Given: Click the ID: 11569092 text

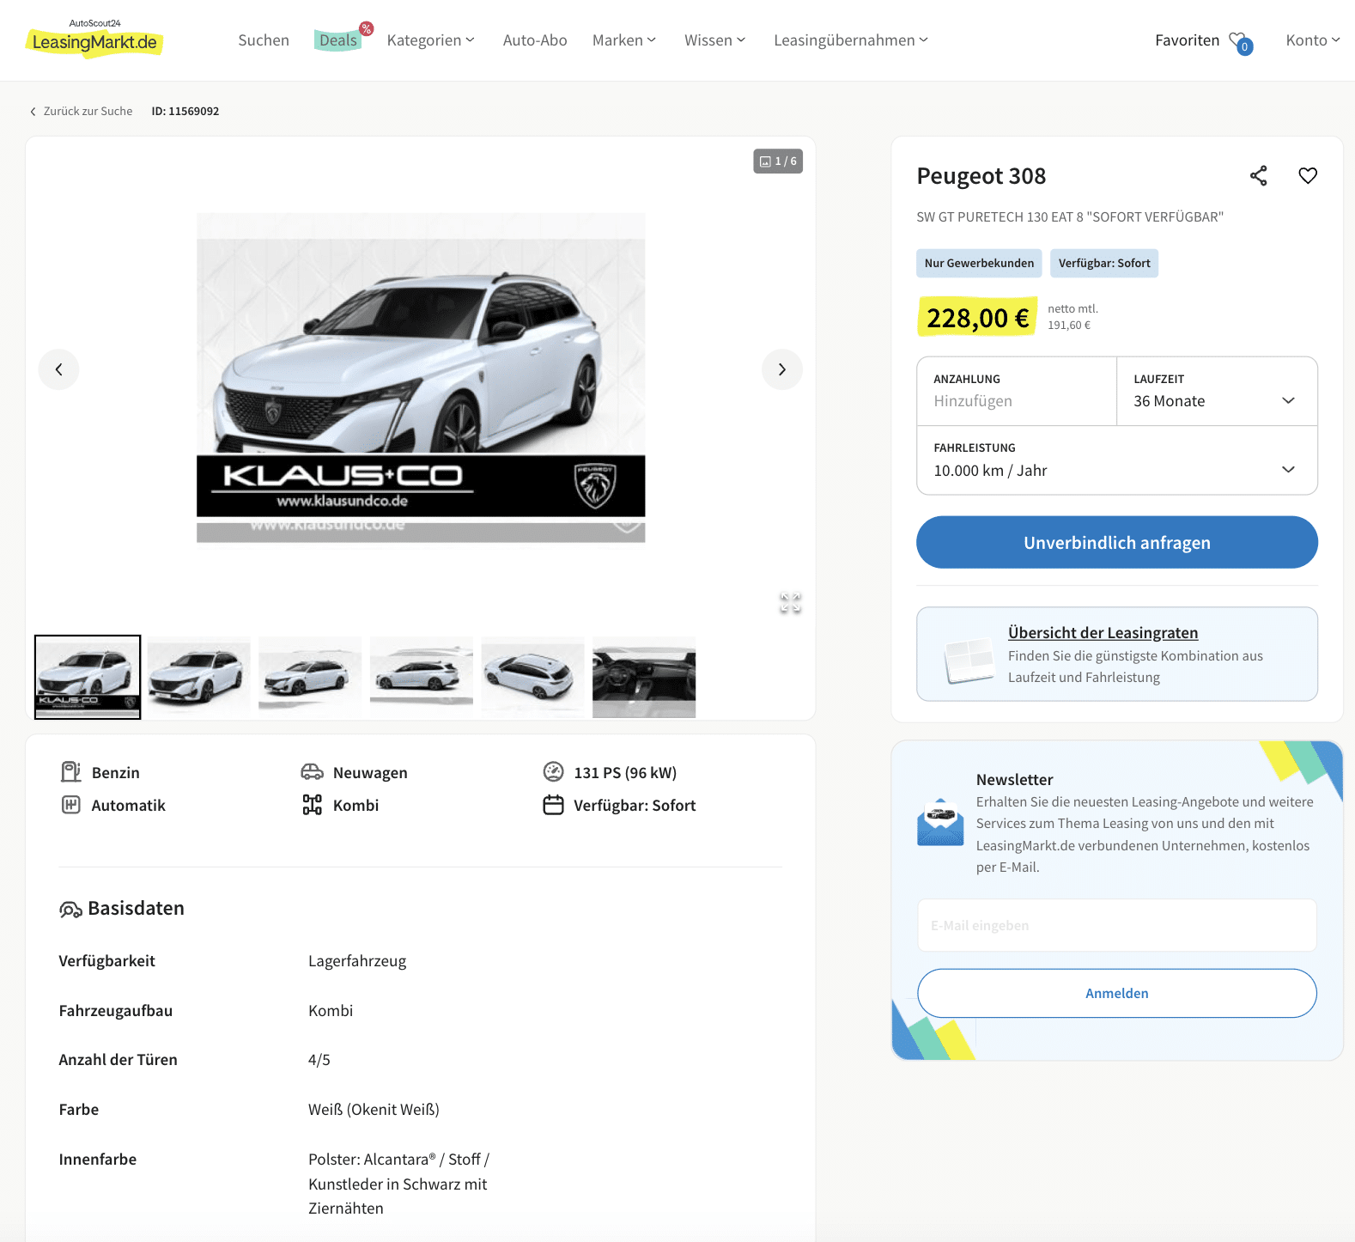Looking at the screenshot, I should [185, 112].
